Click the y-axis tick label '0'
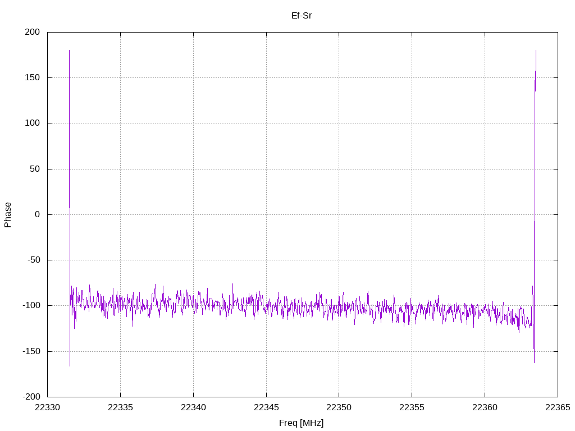Screen dimensions: 575x431 tap(38, 214)
